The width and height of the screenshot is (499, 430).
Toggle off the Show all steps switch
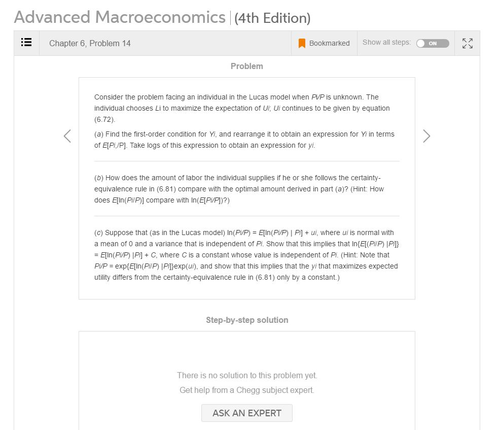pyautogui.click(x=432, y=44)
